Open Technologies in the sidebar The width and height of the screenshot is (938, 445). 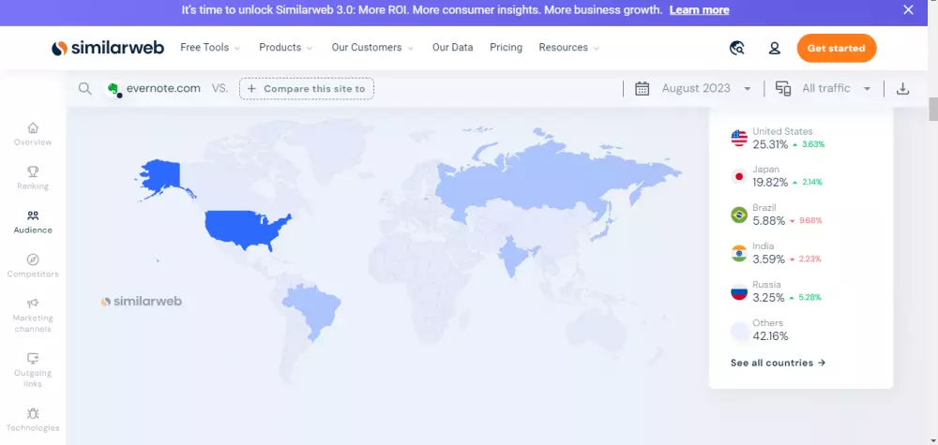click(x=33, y=420)
